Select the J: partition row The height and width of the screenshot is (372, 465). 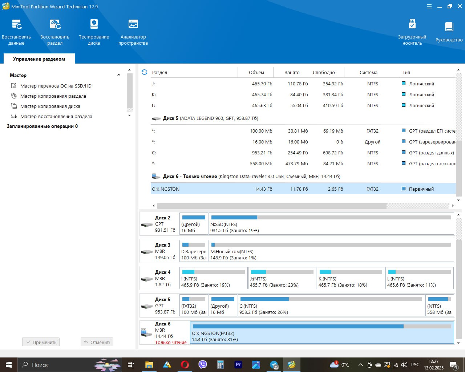coord(303,84)
